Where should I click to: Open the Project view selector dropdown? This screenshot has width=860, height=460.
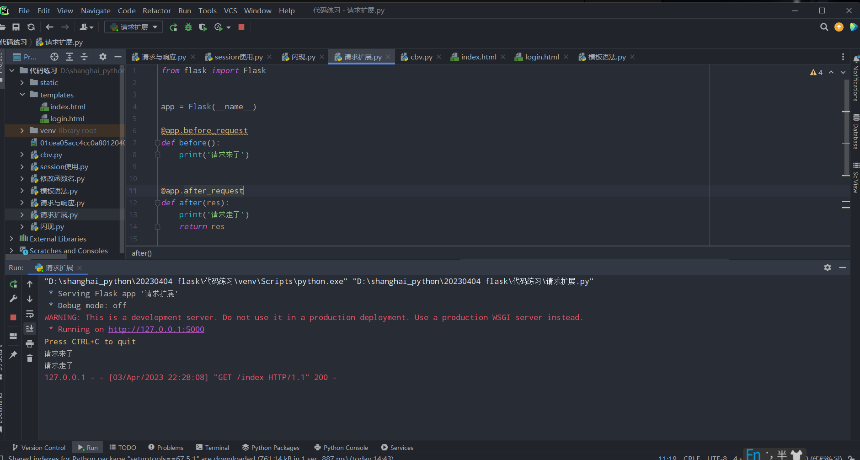(x=25, y=57)
